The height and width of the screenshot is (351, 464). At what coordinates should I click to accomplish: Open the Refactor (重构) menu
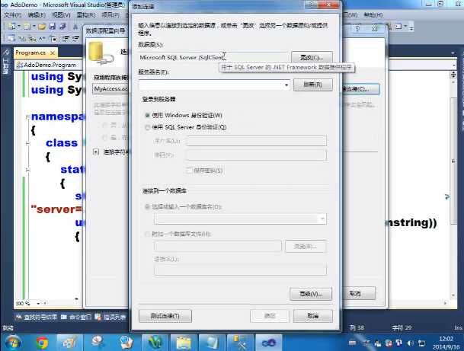coord(86,14)
